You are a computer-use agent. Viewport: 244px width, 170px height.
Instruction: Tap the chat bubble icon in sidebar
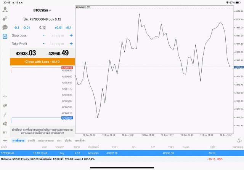(x=5, y=27)
